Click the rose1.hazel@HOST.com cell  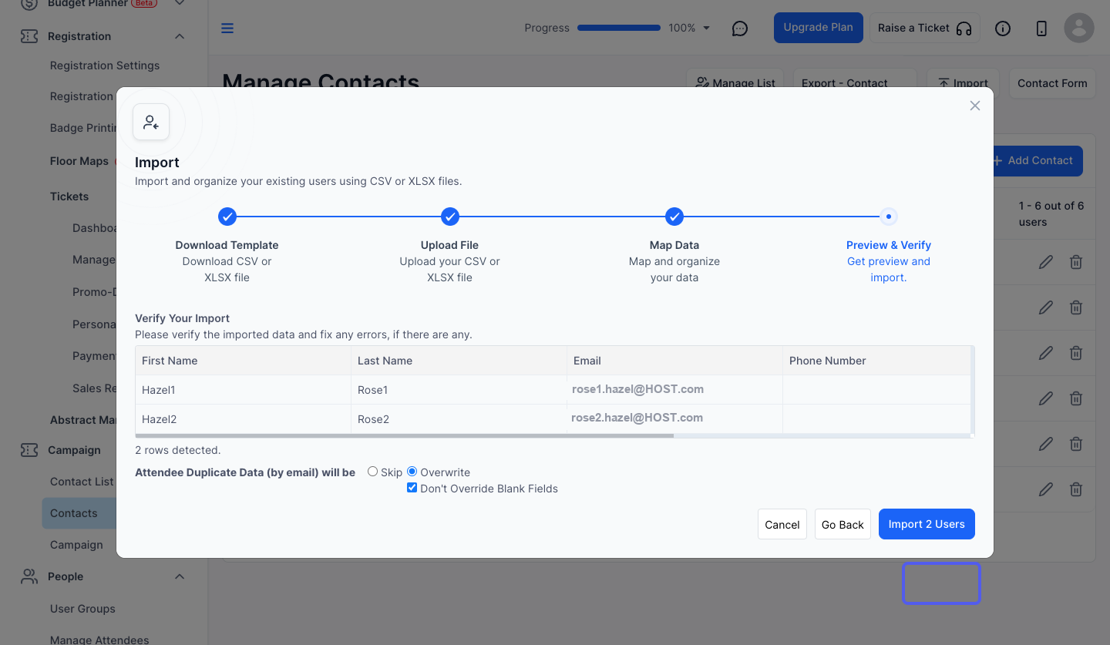tap(674, 390)
